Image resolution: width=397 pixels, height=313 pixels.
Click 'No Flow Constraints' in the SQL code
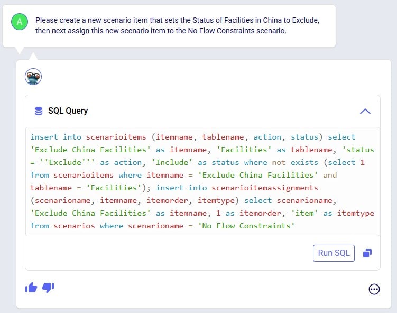pyautogui.click(x=246, y=226)
